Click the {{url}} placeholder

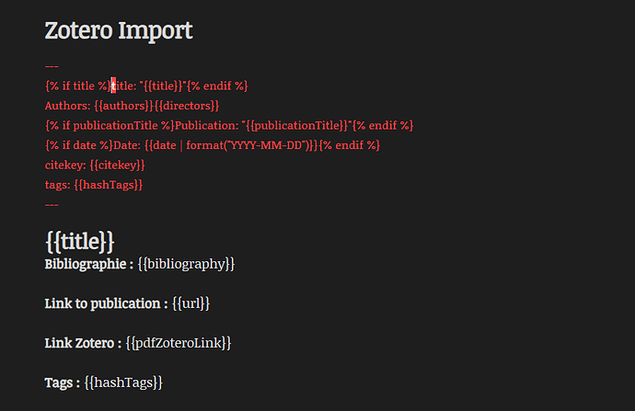click(x=192, y=303)
